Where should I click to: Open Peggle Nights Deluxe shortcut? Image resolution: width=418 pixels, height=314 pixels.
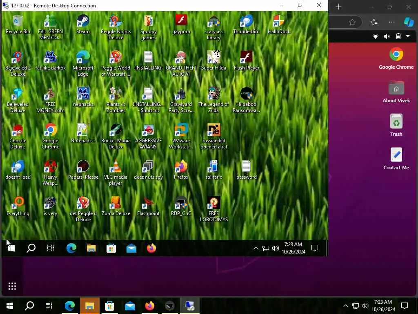pos(116,27)
